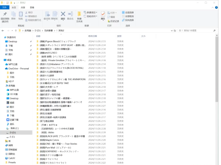The height and width of the screenshot is (165, 221).
Task: Select E (E:) drive in navigation pane
Action: coord(11,137)
